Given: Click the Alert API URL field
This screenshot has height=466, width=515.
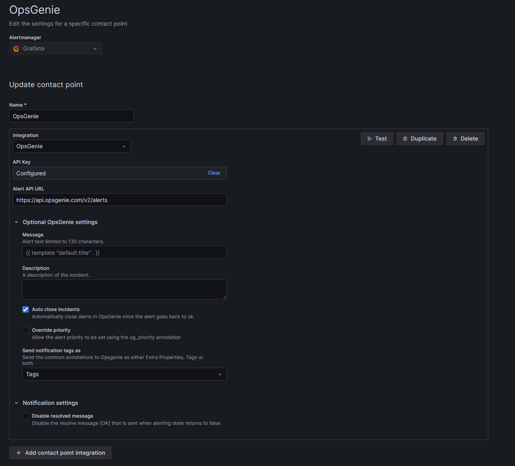Looking at the screenshot, I should pyautogui.click(x=120, y=199).
